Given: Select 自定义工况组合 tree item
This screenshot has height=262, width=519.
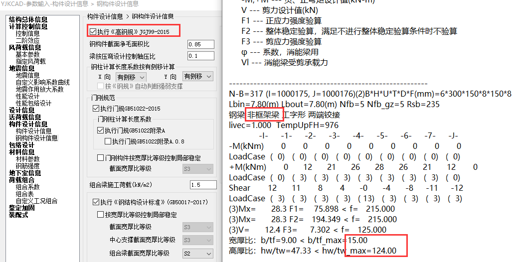Looking at the screenshot, I should click(x=37, y=201).
